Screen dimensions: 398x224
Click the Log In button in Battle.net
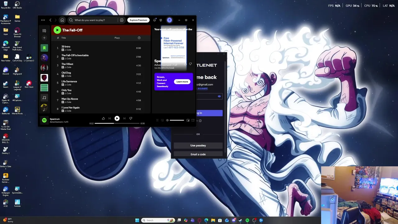click(210, 113)
